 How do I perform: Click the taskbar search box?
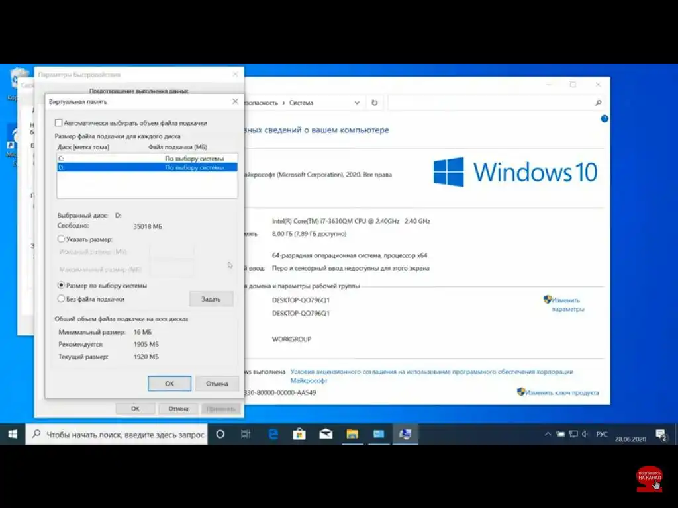coord(117,434)
